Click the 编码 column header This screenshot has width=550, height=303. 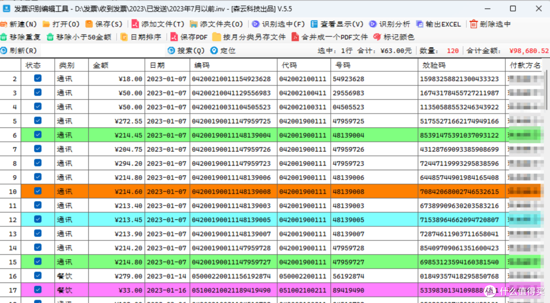pyautogui.click(x=234, y=65)
